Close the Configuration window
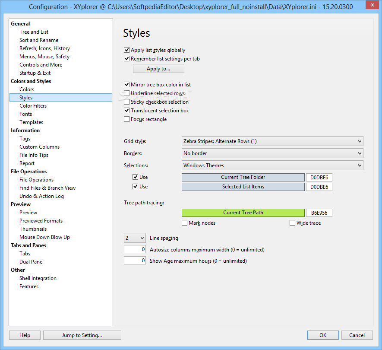This screenshot has height=350, width=382. 372,5
